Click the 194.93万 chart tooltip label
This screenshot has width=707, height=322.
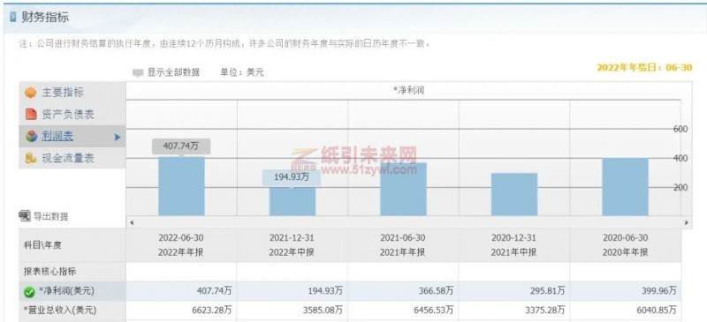click(x=292, y=177)
